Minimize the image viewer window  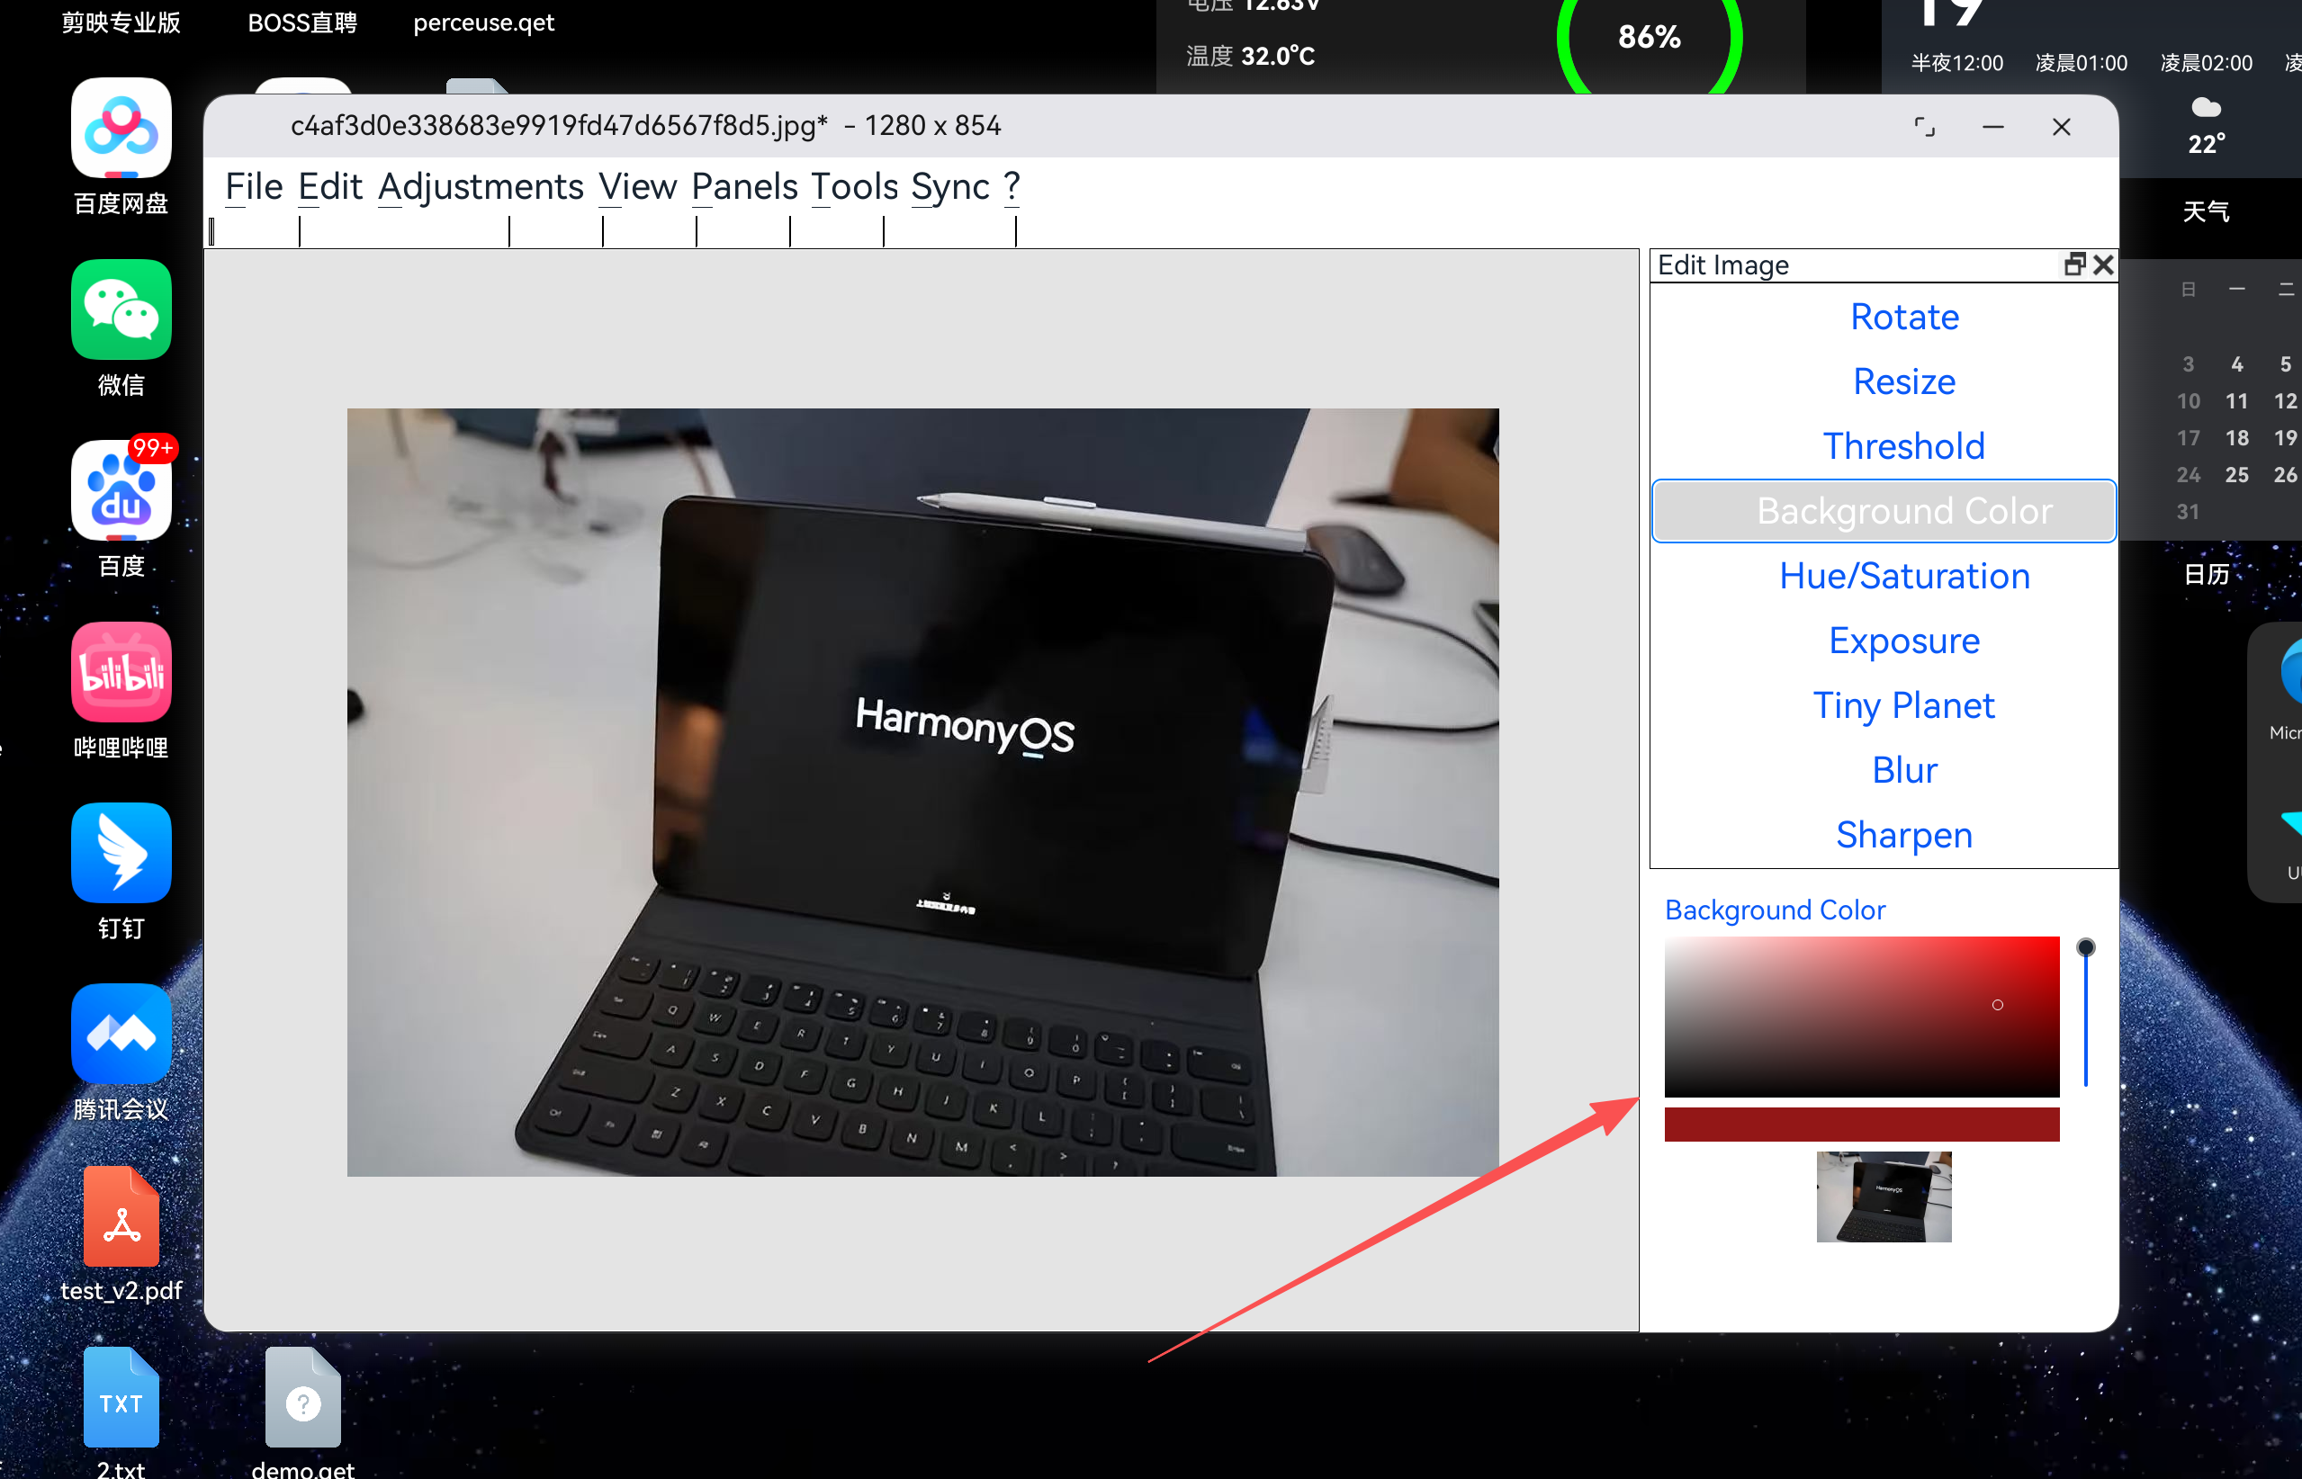tap(1993, 127)
